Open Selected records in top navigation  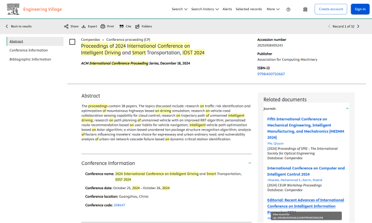(x=249, y=9)
